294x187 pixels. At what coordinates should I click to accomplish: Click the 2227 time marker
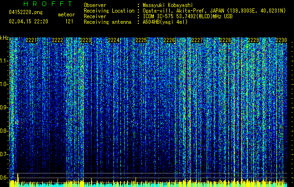197,40
